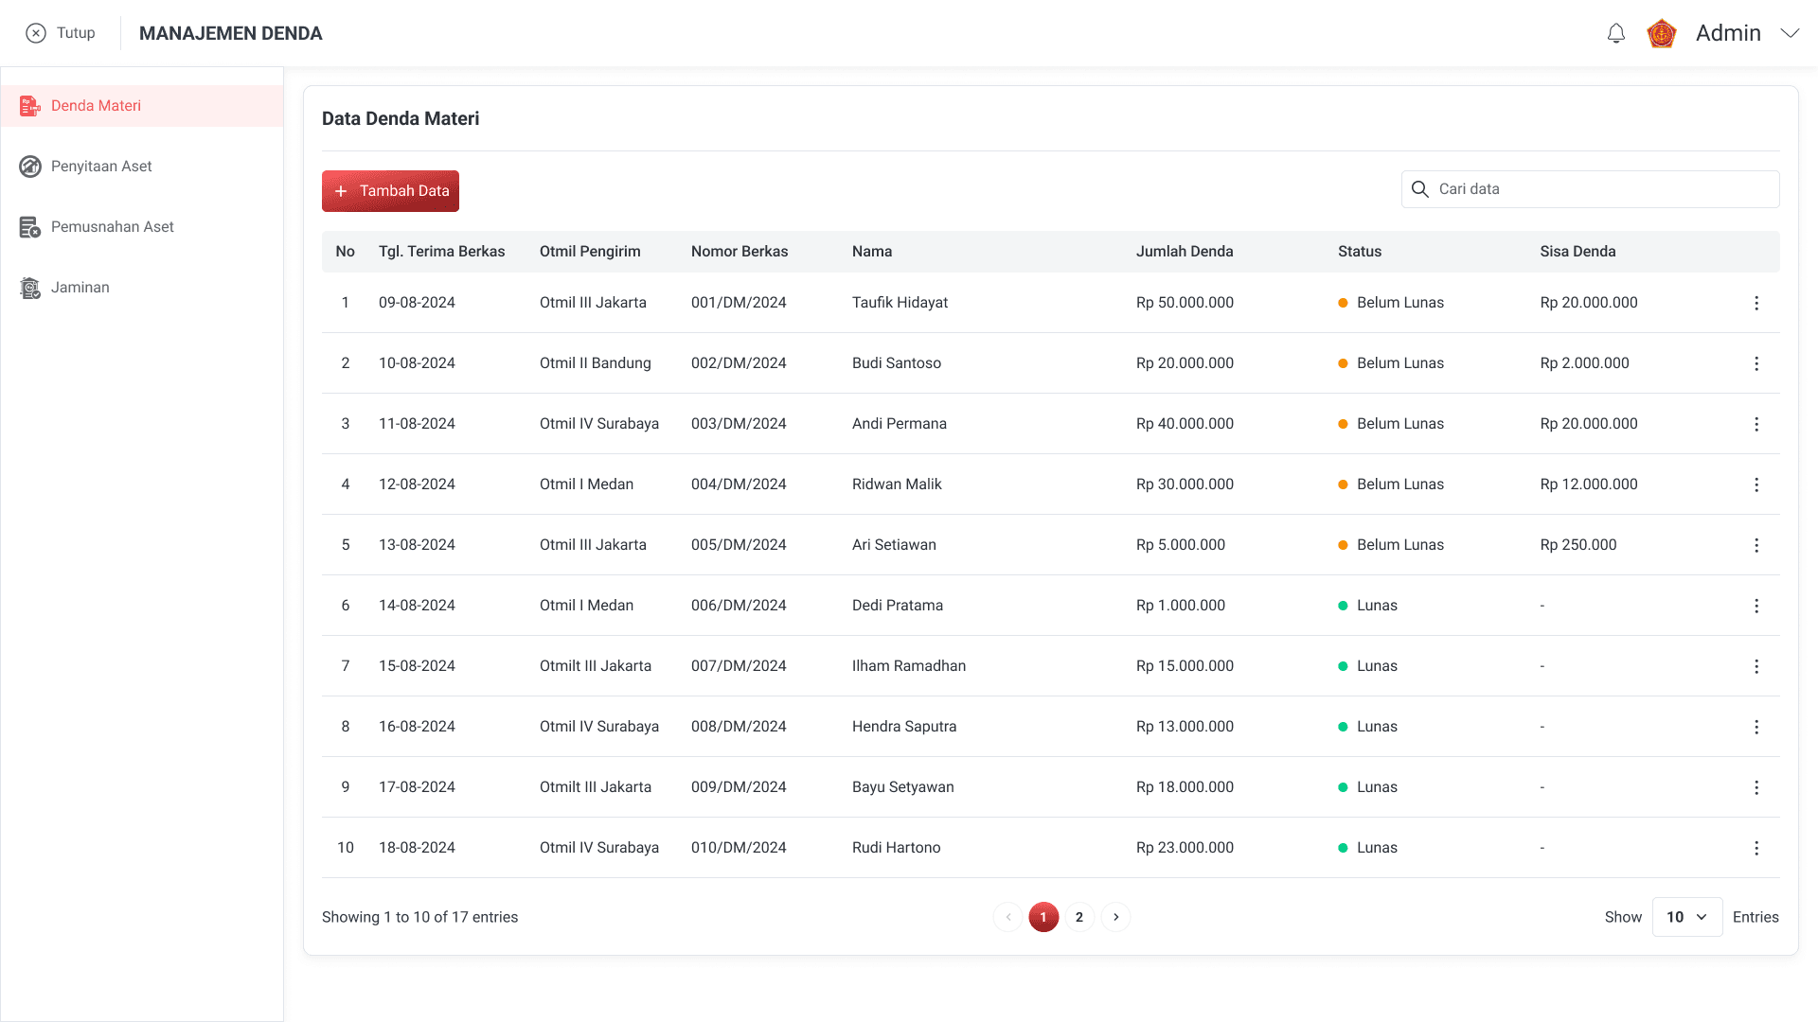Click the Tutup close circle icon

(36, 33)
